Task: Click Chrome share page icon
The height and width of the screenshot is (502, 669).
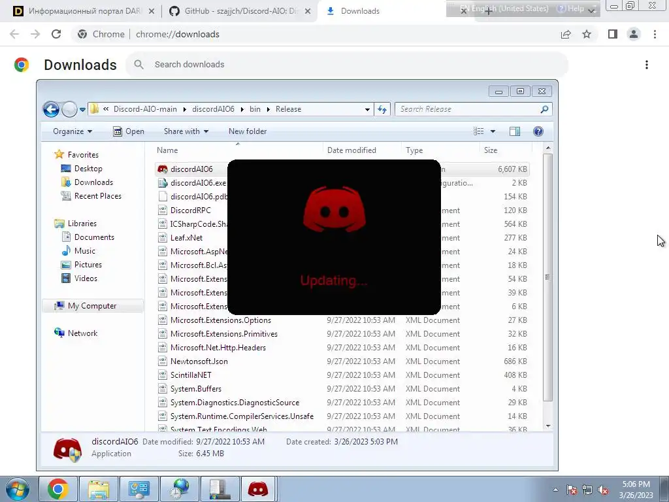Action: [566, 34]
